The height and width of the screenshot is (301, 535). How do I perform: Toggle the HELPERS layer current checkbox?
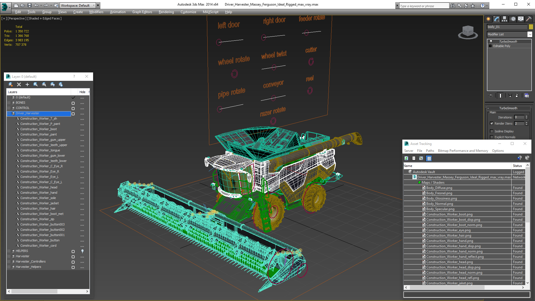click(x=73, y=251)
